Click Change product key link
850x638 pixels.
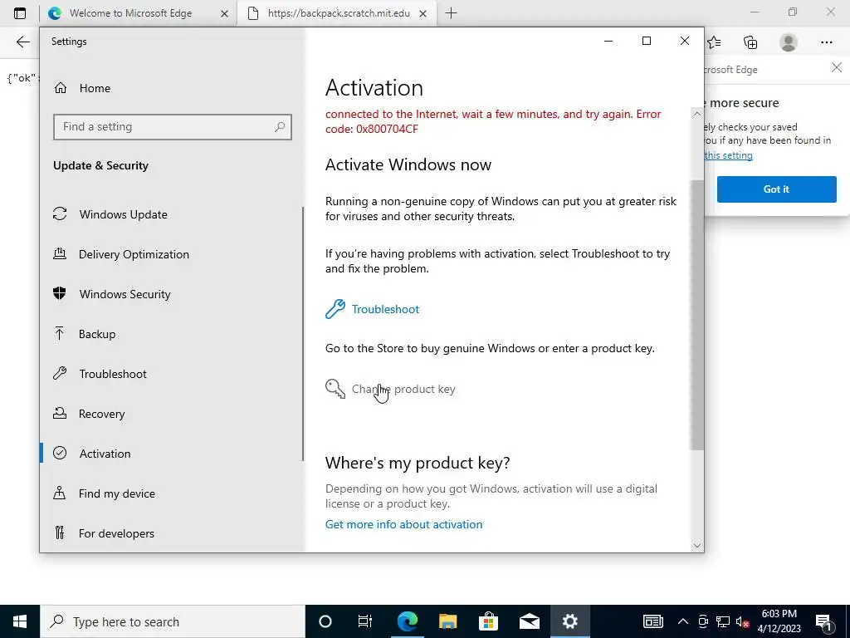pyautogui.click(x=404, y=389)
